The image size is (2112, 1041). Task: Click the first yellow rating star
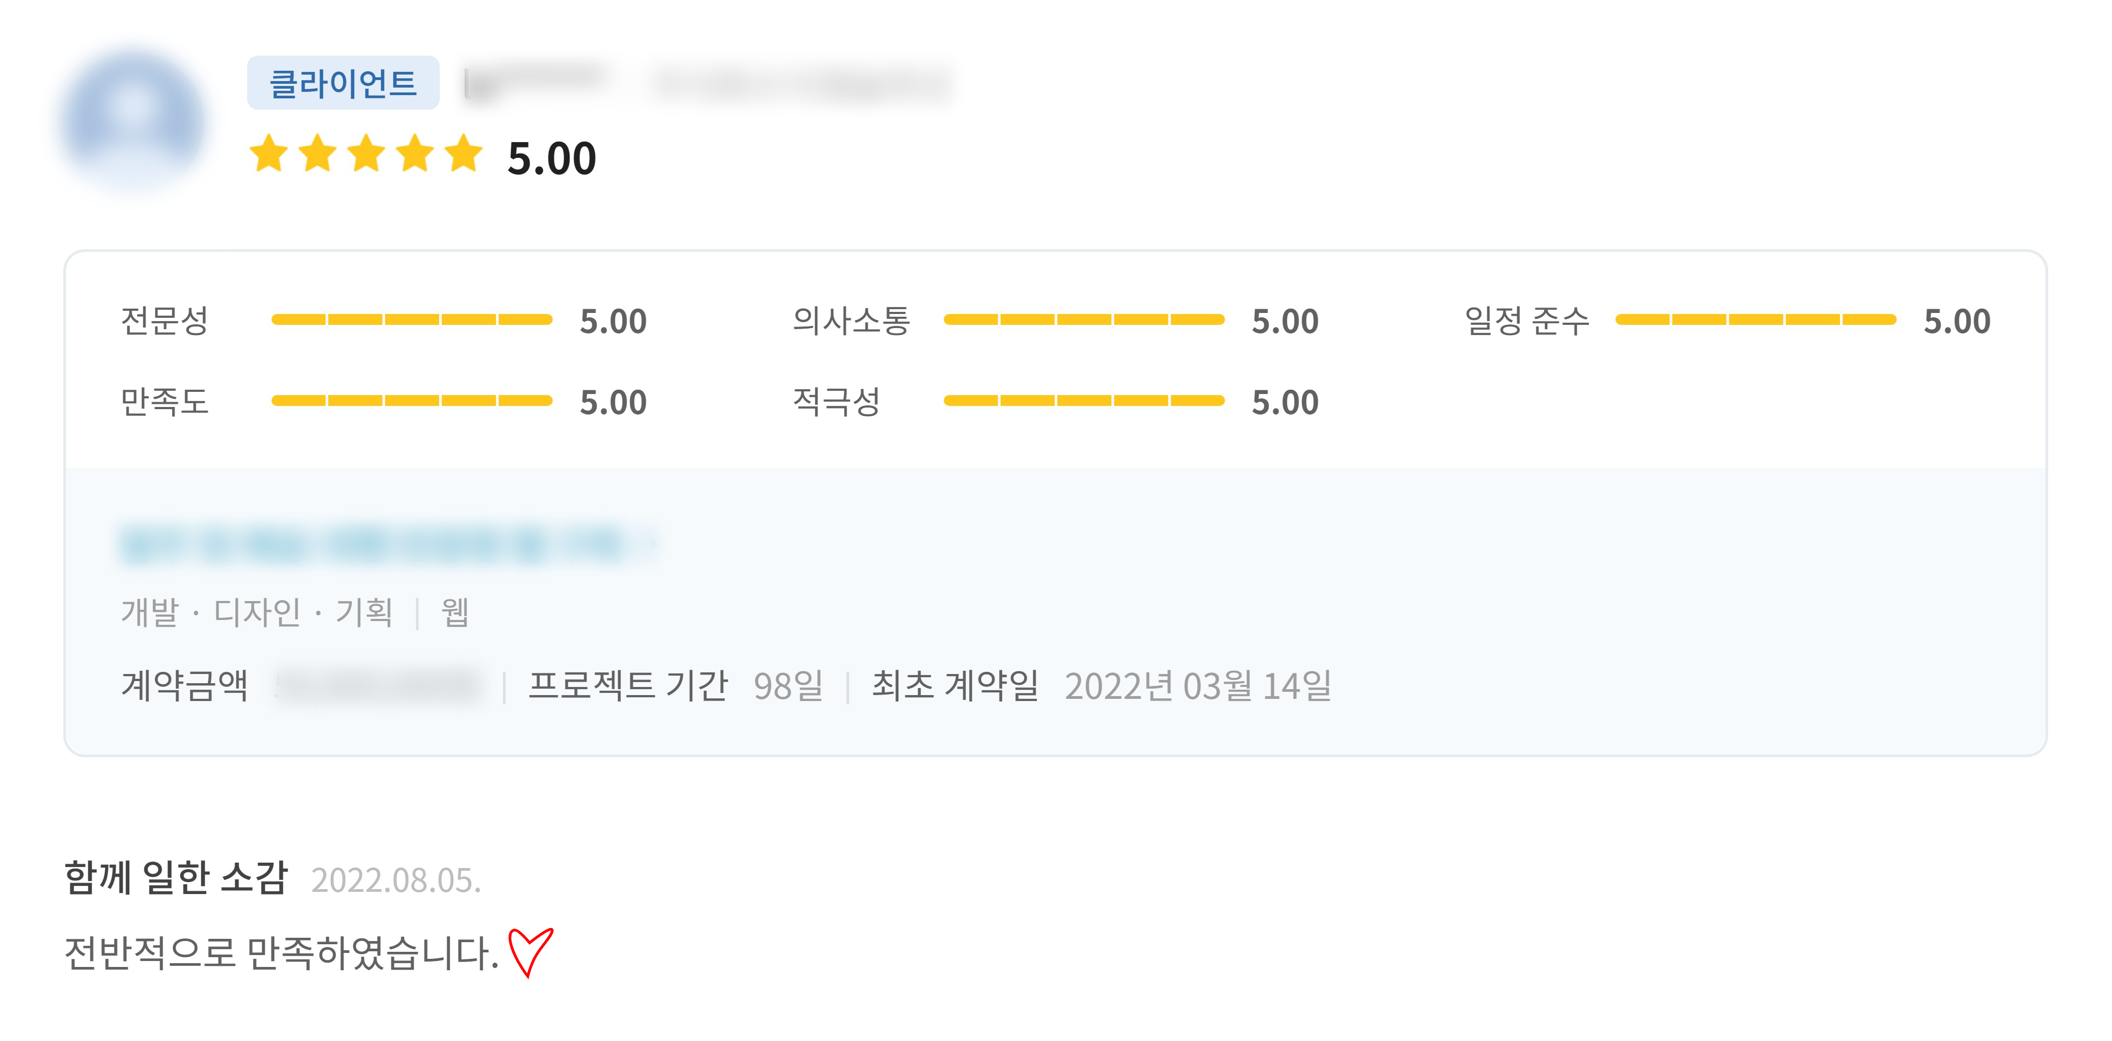coord(269,153)
